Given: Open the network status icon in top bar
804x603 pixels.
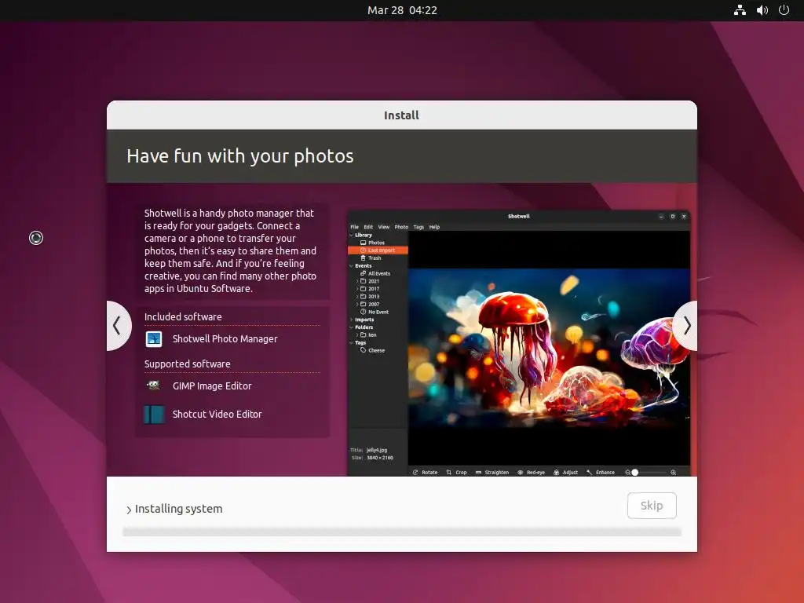Looking at the screenshot, I should pos(740,10).
